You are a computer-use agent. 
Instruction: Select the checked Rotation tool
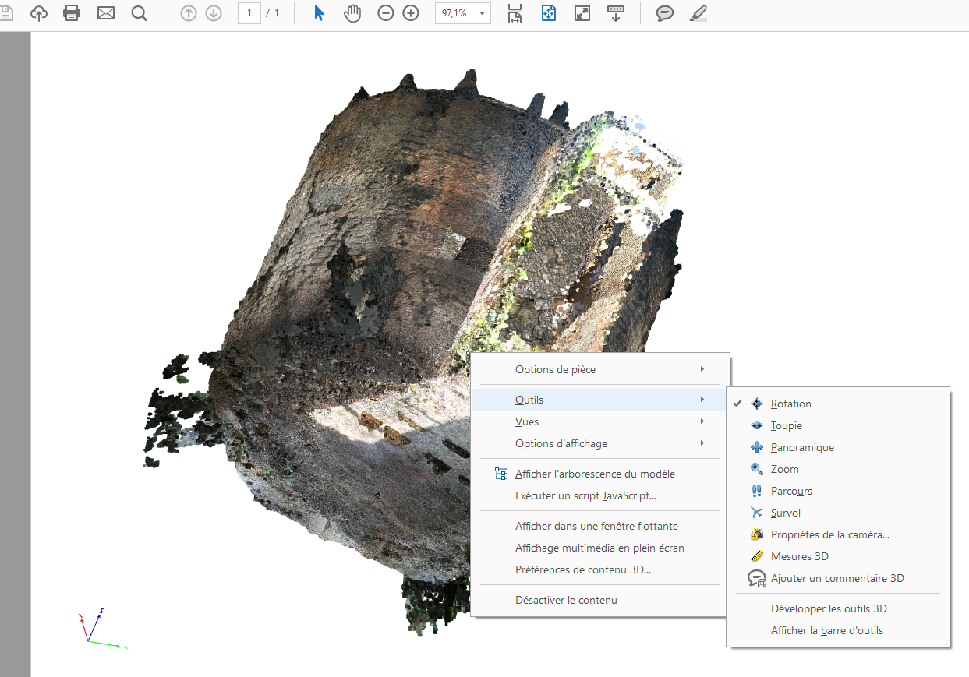(790, 404)
